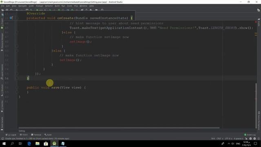261x147 pixels.
Task: Click the Setting breadcrumb below the editor
Action: coord(22,131)
